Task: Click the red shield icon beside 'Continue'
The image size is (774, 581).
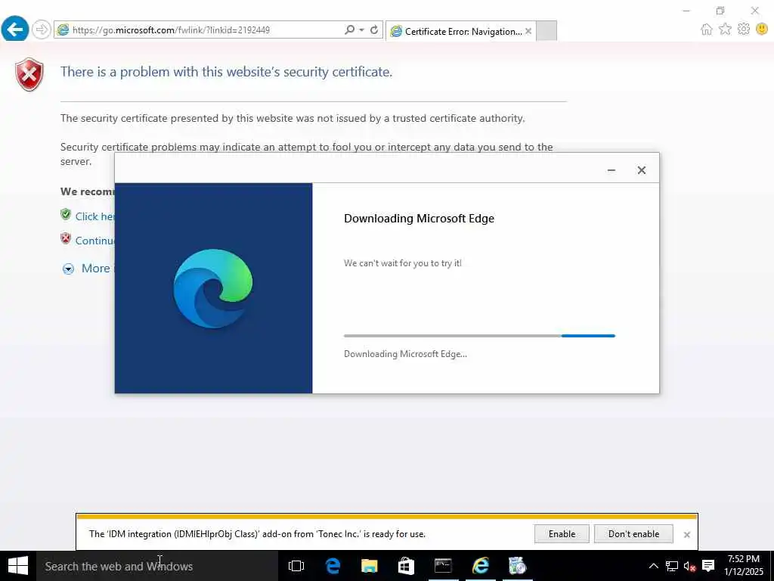Action: pos(66,238)
